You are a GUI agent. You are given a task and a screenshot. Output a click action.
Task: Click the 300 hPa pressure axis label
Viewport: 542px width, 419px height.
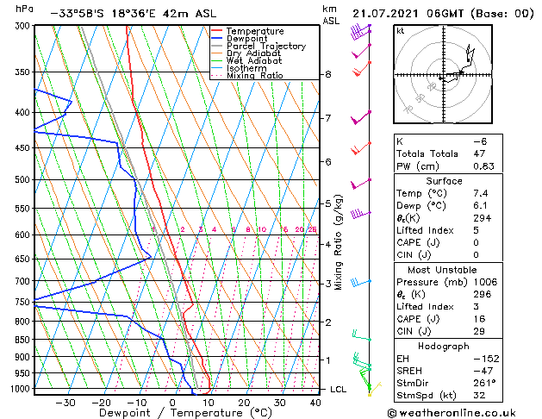(22, 26)
